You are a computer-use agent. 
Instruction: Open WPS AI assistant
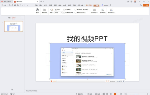click(105, 5)
